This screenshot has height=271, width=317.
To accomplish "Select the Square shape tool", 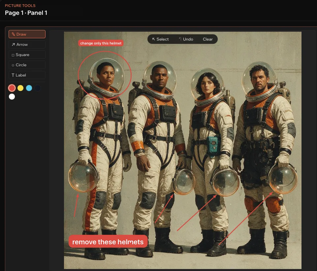I will 27,55.
